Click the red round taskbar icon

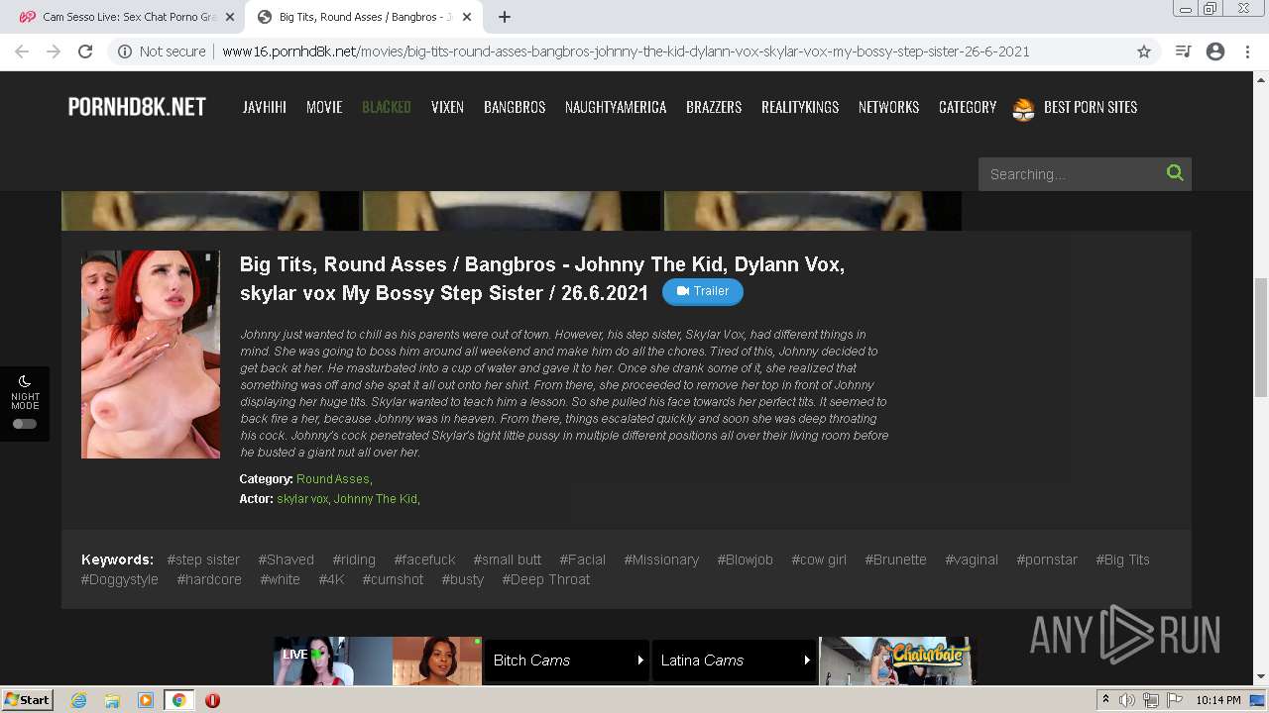point(212,700)
